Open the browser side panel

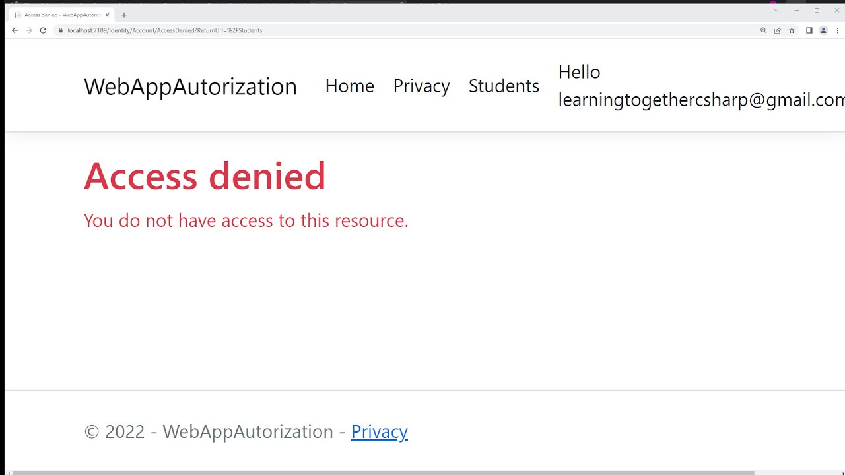click(809, 30)
